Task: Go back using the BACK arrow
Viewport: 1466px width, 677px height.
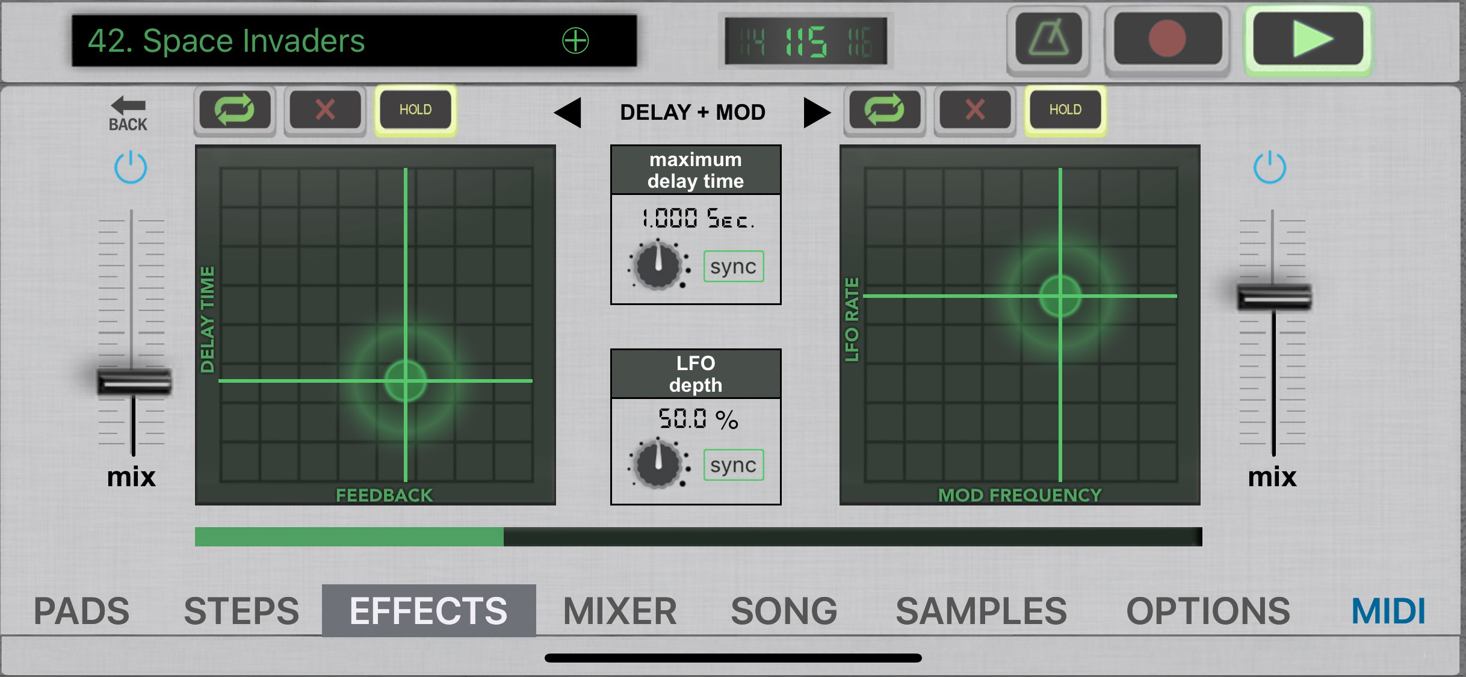Action: point(128,114)
